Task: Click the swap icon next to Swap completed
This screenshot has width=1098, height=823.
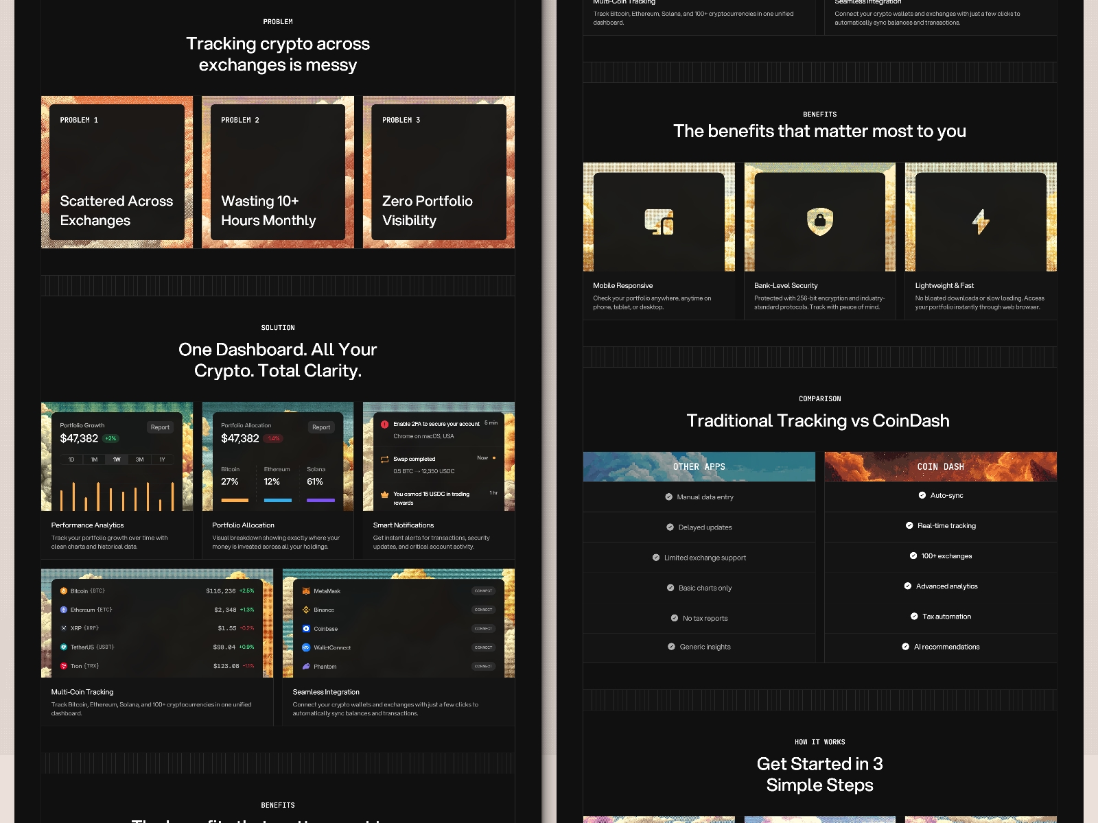Action: point(385,458)
